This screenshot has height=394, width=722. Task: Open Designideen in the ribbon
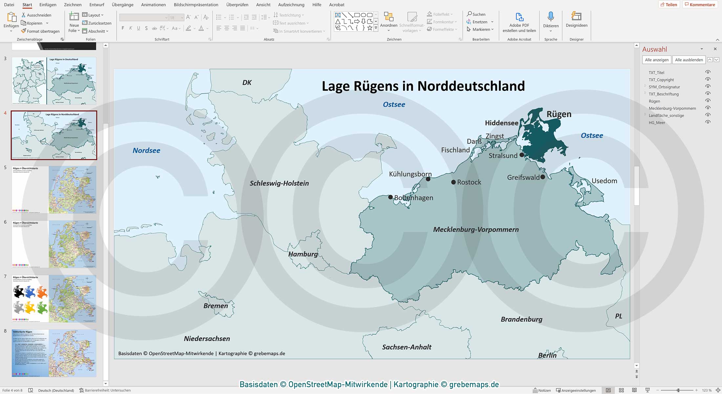point(576,20)
